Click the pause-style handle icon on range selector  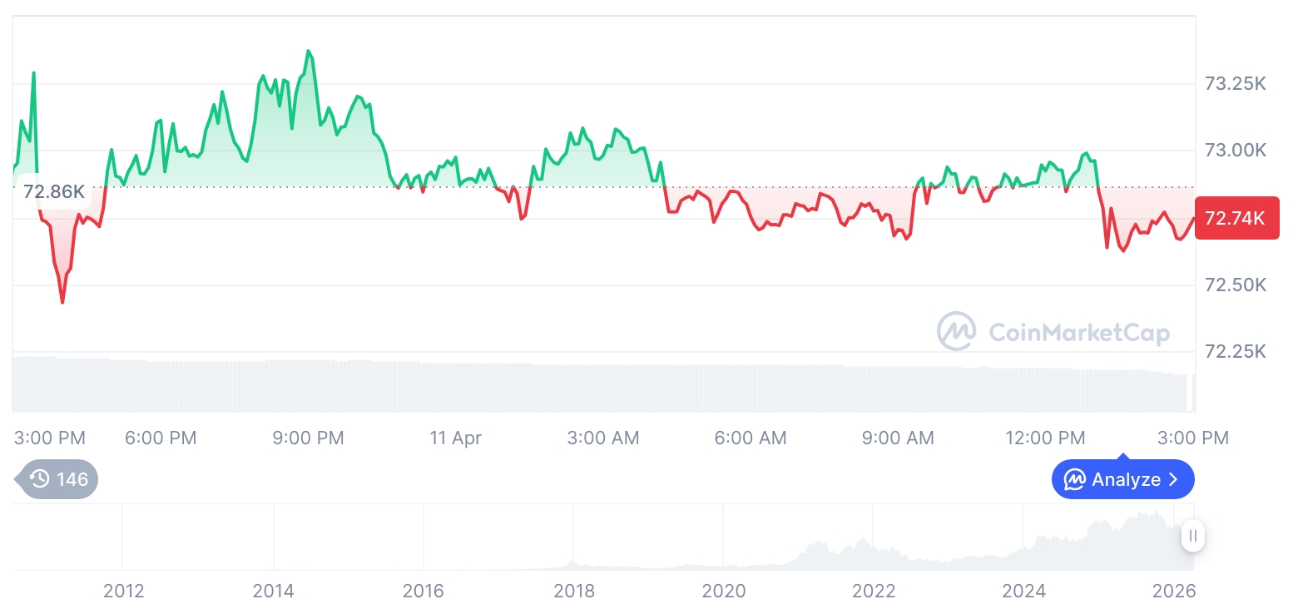coord(1193,536)
